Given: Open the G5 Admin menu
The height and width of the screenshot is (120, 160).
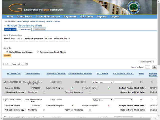Looking at the screenshot, I should 86,16.
